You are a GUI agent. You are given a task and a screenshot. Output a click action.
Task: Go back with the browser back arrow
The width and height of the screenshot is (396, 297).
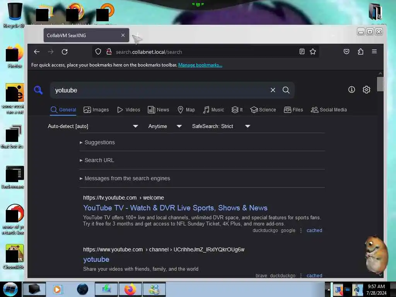(x=37, y=52)
